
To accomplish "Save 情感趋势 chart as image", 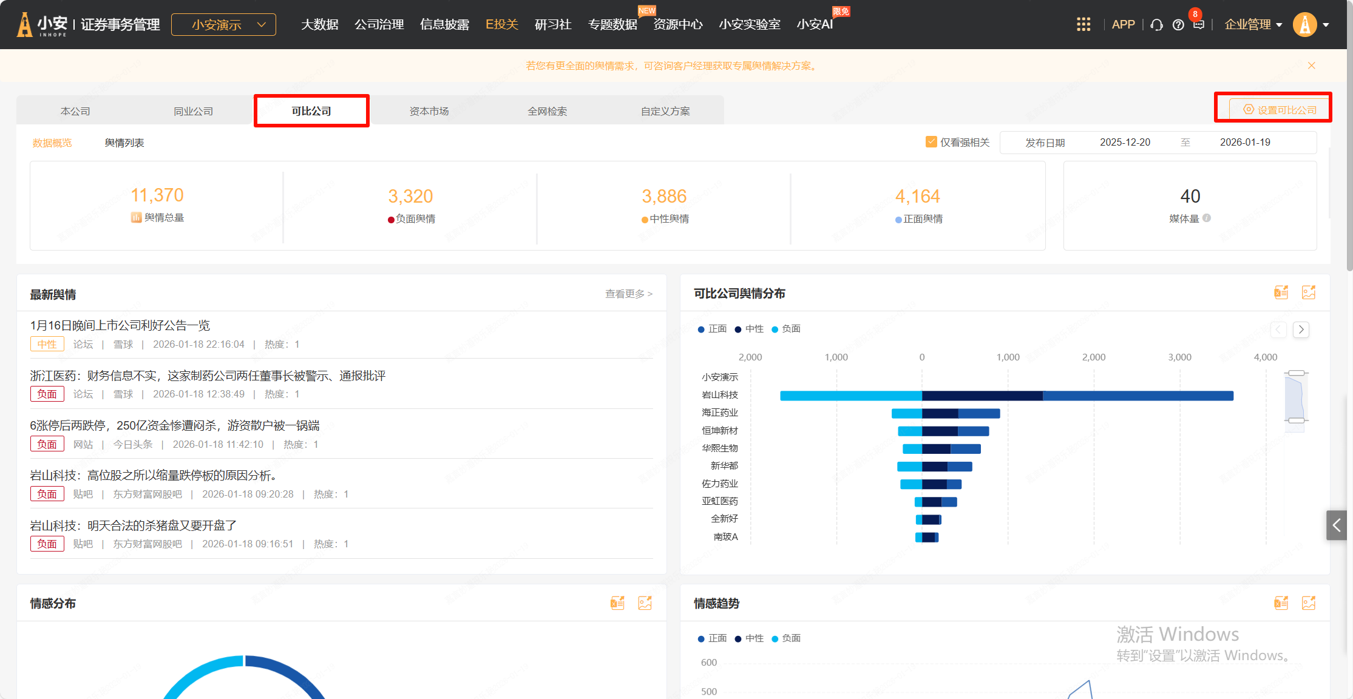I will 1309,603.
